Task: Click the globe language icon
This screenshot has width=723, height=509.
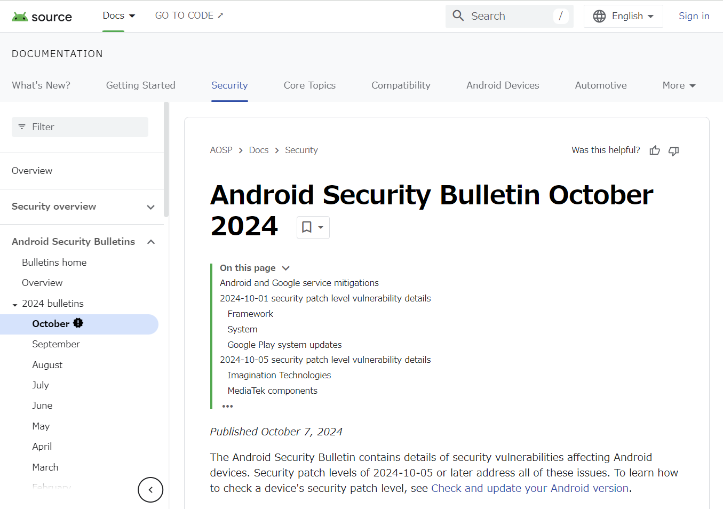Action: [599, 16]
